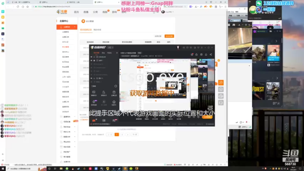Click File Explorer icon on taskbar
Screen dimensions: 304x171
pyautogui.click(x=61, y=169)
